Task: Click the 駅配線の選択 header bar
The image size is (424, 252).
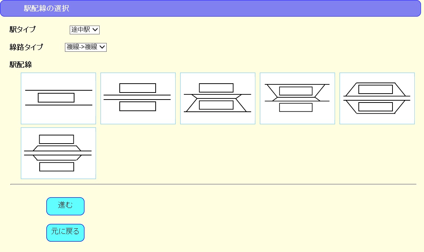Action: pyautogui.click(x=211, y=9)
